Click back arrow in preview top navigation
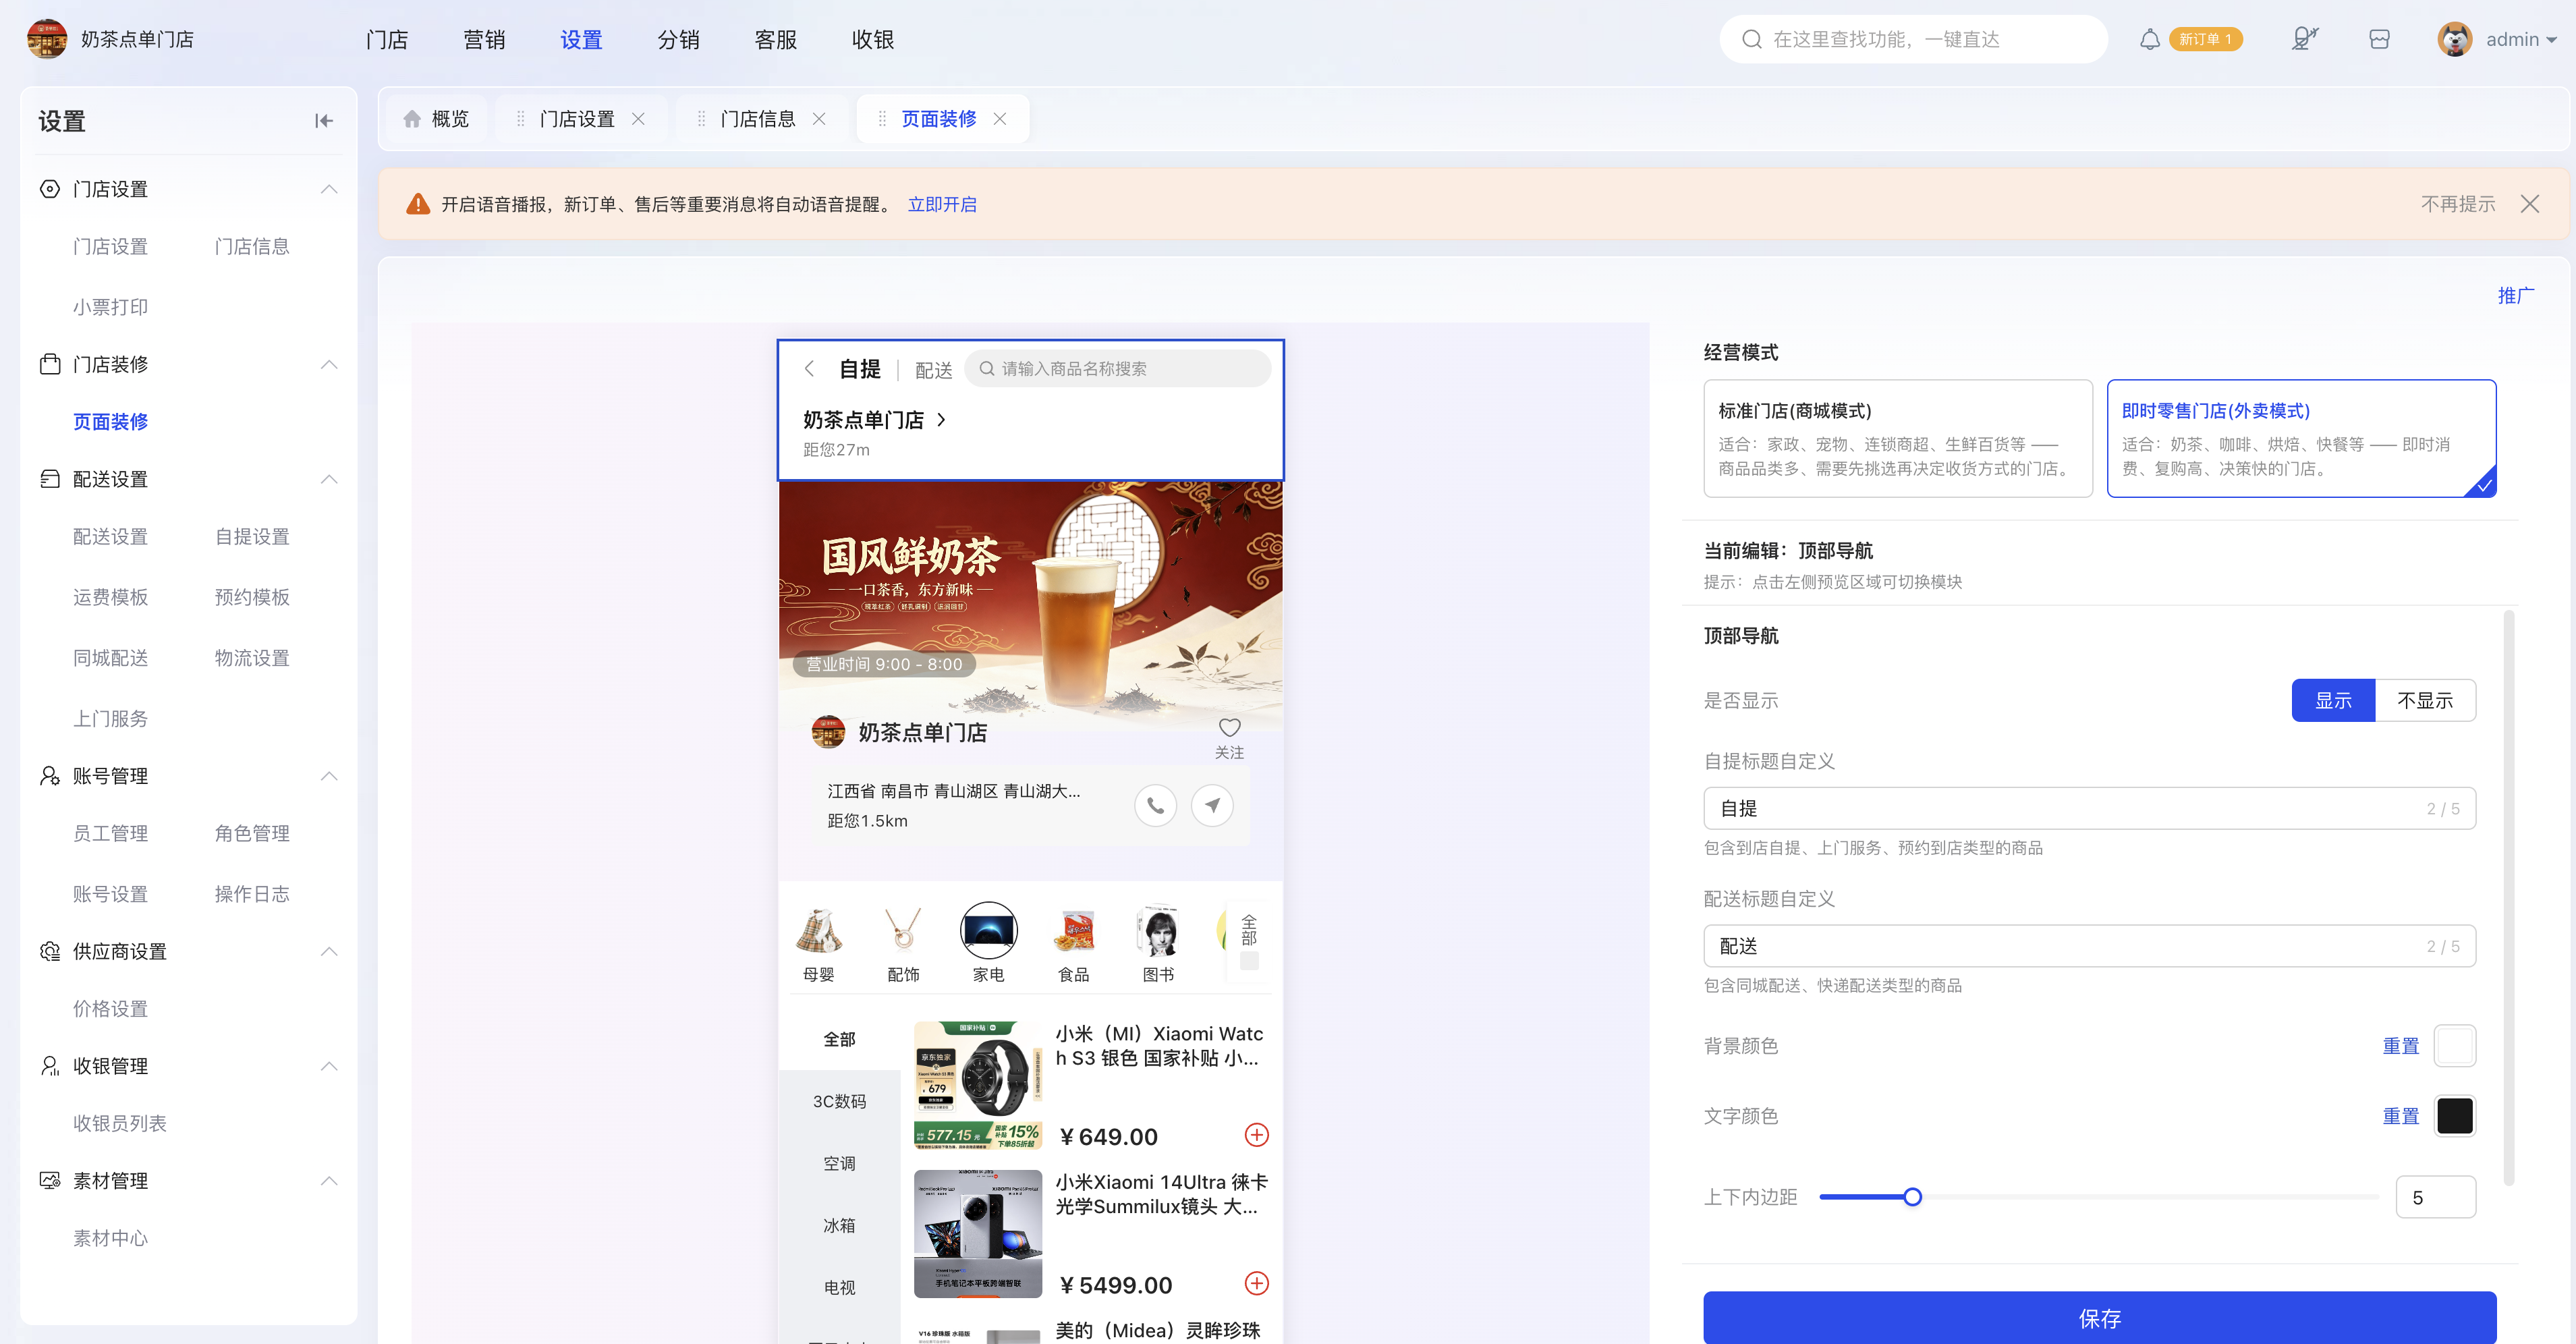2576x1344 pixels. point(809,369)
